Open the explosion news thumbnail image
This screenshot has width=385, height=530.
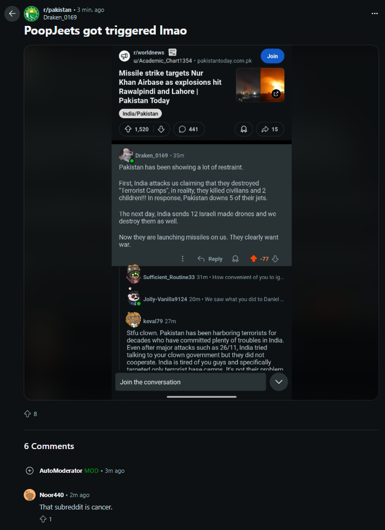[x=260, y=85]
